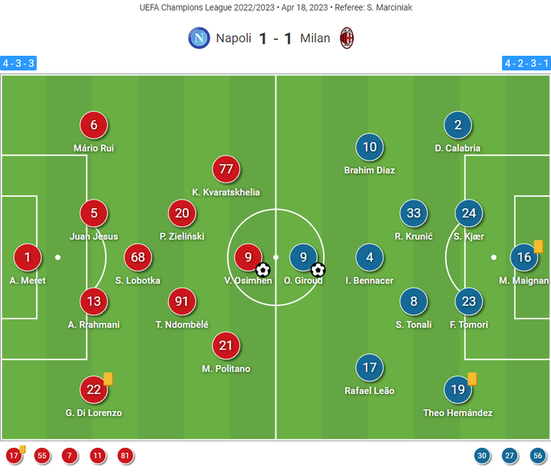Click the Napoli club crest
Viewport: 551px width, 473px height.
point(199,38)
